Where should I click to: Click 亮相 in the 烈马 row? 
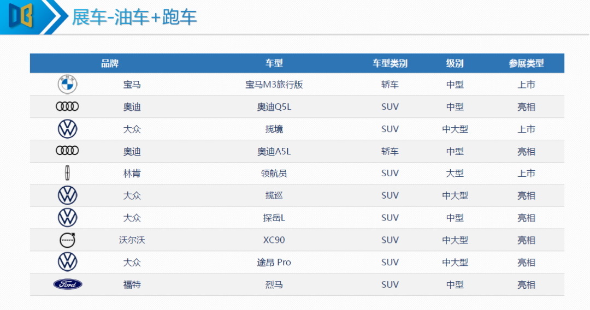(527, 284)
